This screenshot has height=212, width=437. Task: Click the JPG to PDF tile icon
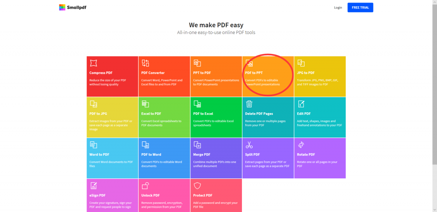(x=301, y=63)
